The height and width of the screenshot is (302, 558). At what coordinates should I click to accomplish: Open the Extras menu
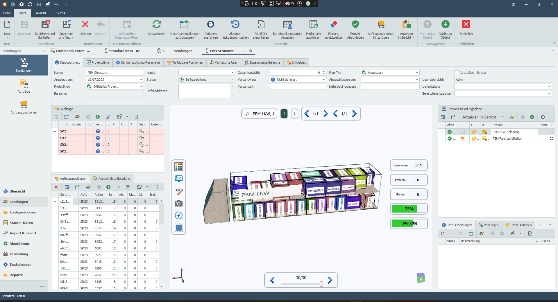click(60, 13)
